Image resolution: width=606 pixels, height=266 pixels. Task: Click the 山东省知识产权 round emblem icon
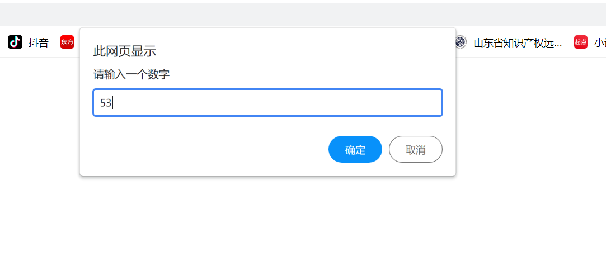[461, 42]
